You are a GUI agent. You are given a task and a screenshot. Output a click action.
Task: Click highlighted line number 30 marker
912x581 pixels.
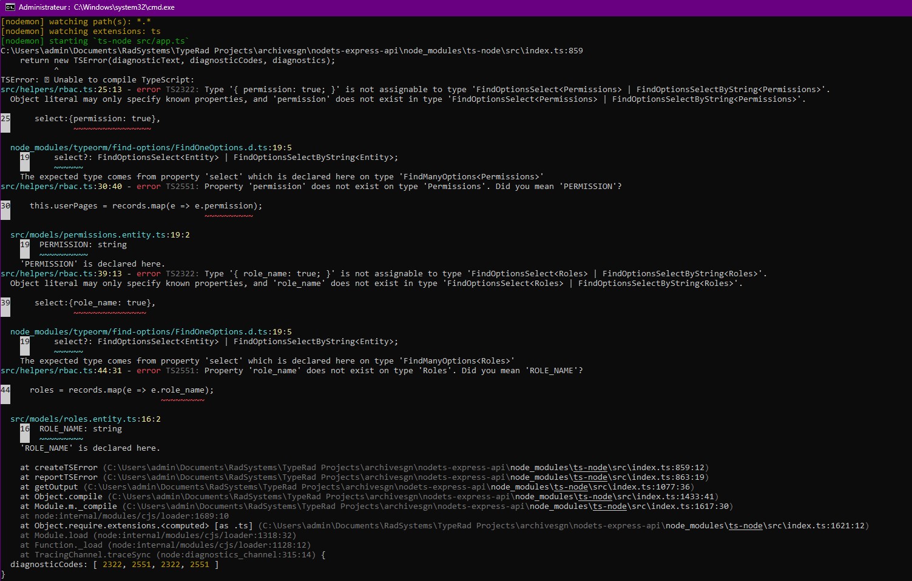pos(5,206)
